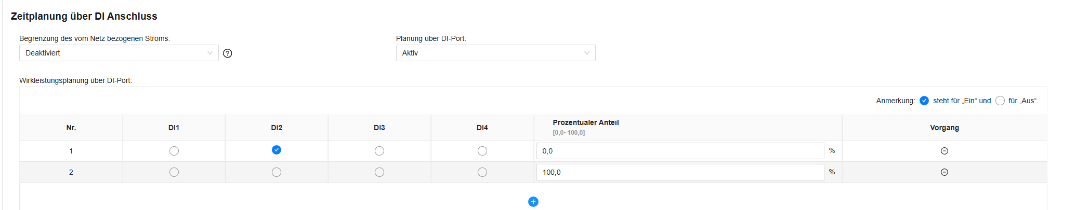The width and height of the screenshot is (1076, 210).
Task: Add a new row with the plus icon
Action: (x=533, y=202)
